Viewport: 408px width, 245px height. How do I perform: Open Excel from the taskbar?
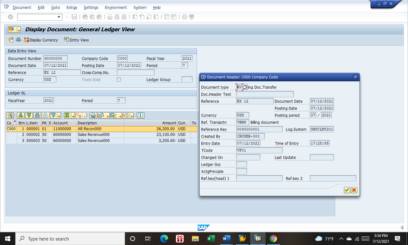211,239
